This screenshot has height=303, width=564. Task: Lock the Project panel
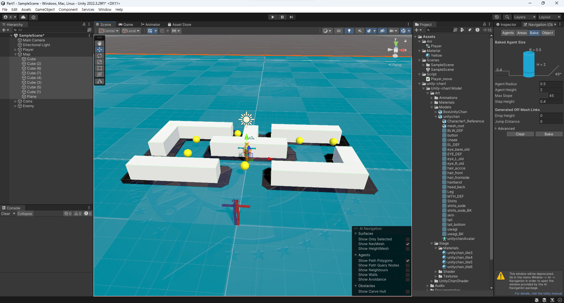pyautogui.click(x=484, y=24)
